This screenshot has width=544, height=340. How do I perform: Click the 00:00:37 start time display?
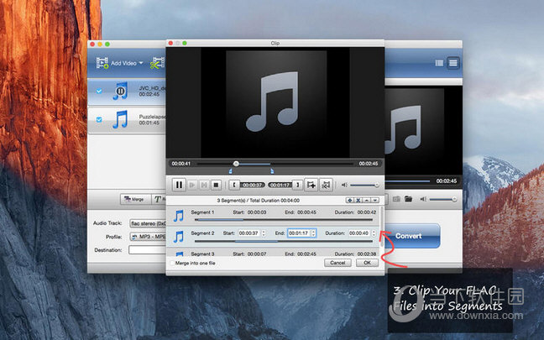click(252, 185)
